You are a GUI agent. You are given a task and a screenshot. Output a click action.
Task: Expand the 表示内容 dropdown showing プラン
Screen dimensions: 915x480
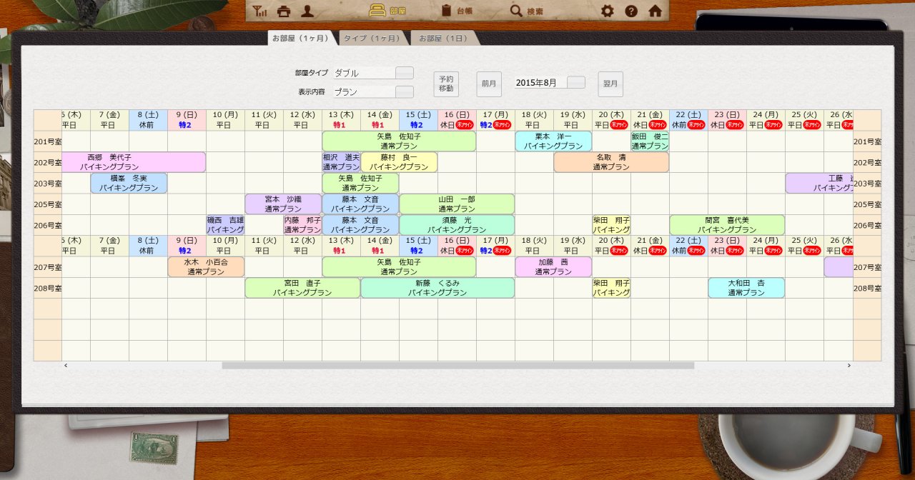405,91
